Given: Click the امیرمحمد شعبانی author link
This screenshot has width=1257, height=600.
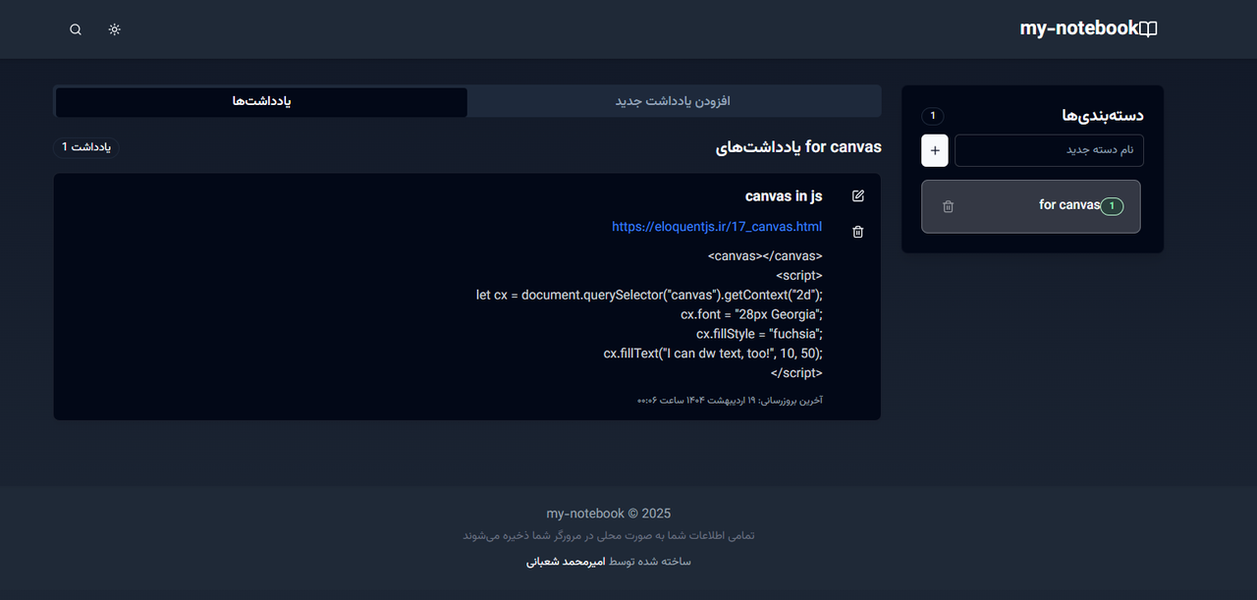Looking at the screenshot, I should (x=564, y=562).
